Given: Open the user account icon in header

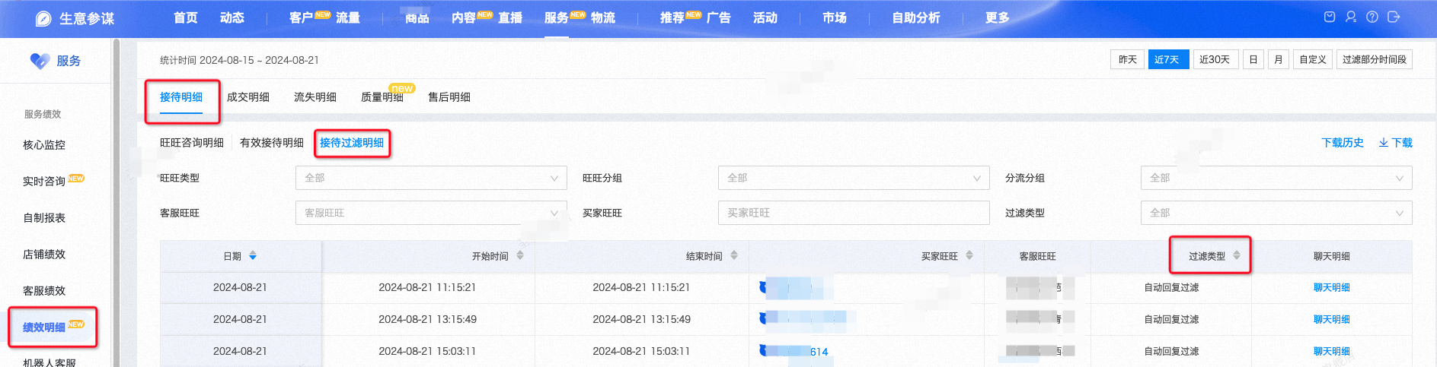Looking at the screenshot, I should (x=1351, y=17).
